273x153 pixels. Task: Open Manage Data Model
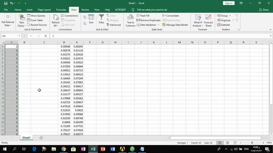click(x=175, y=25)
